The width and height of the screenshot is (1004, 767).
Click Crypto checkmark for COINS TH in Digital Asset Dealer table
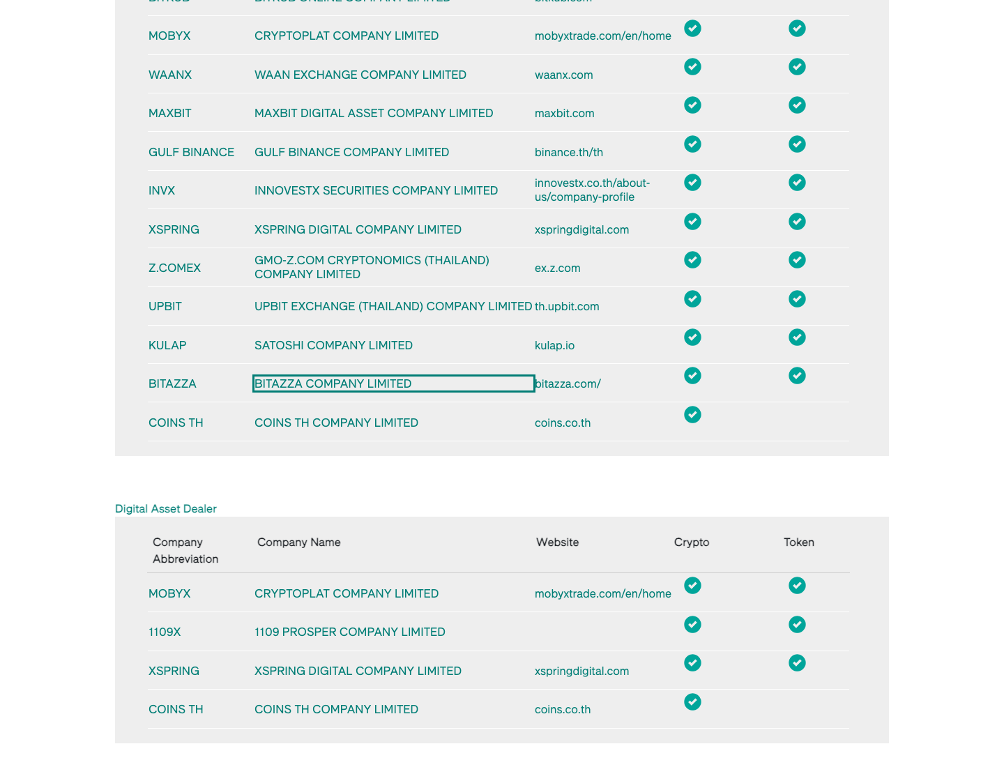(692, 702)
